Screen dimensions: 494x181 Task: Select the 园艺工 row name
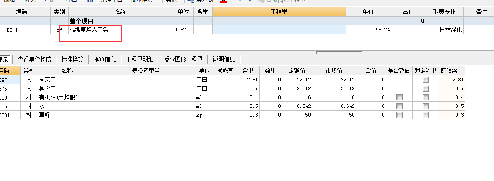tap(67, 80)
